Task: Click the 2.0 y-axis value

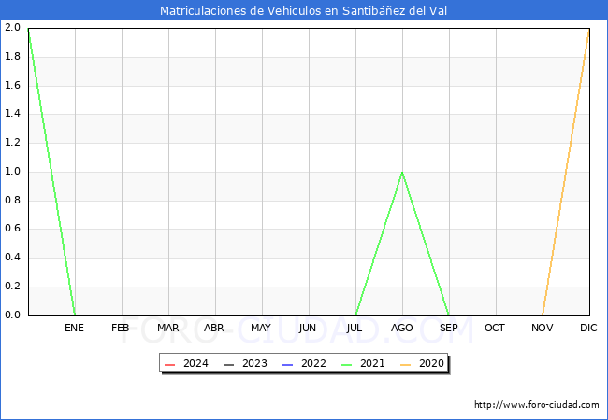Action: tap(12, 27)
